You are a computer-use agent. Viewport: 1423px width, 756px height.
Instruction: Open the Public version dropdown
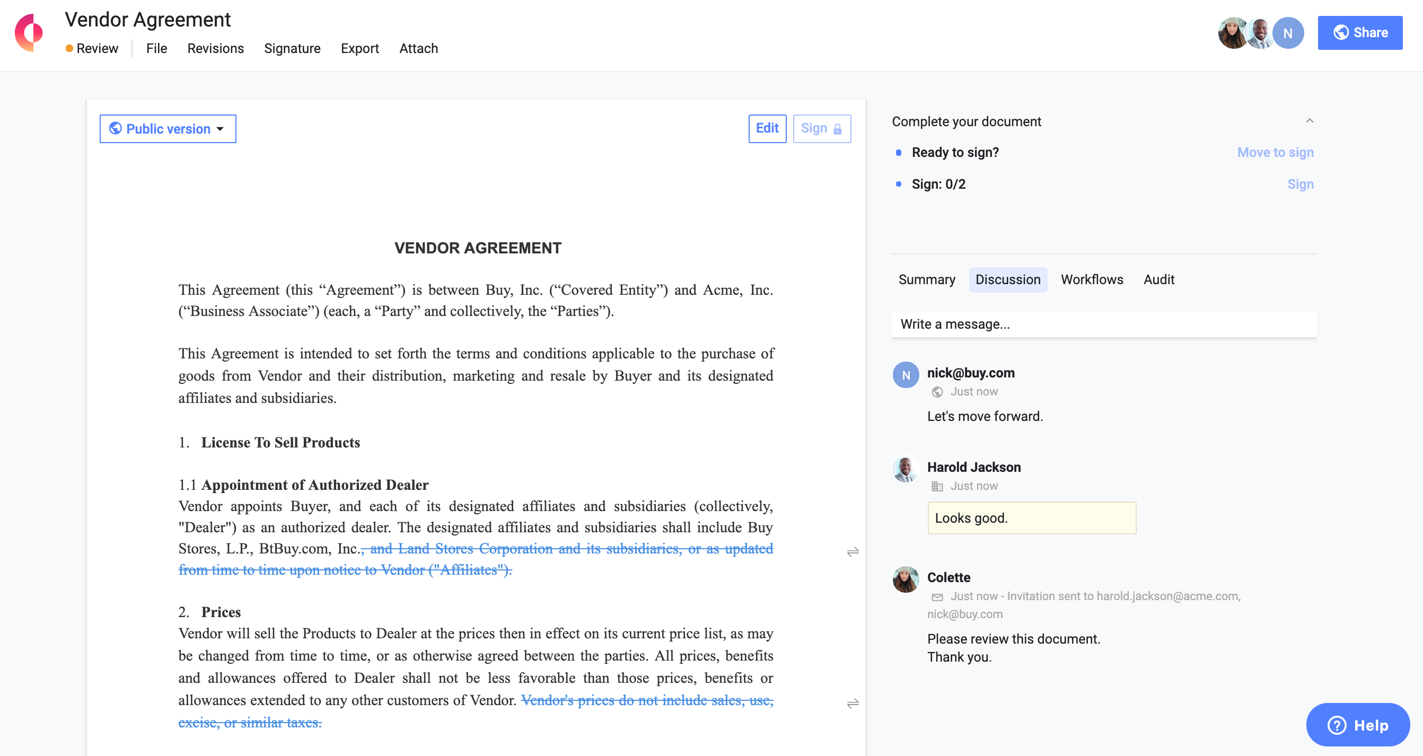(168, 129)
